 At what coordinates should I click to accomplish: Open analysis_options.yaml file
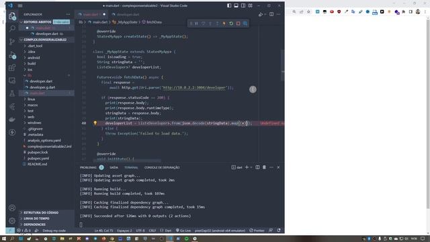(44, 140)
